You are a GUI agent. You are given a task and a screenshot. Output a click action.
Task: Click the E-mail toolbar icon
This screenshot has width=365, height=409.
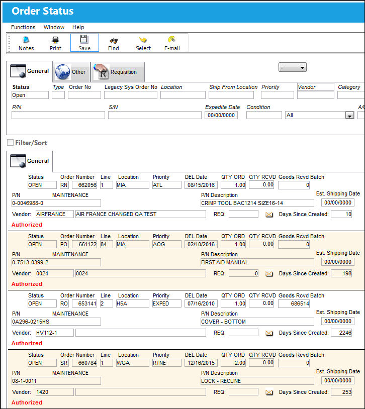click(x=172, y=43)
